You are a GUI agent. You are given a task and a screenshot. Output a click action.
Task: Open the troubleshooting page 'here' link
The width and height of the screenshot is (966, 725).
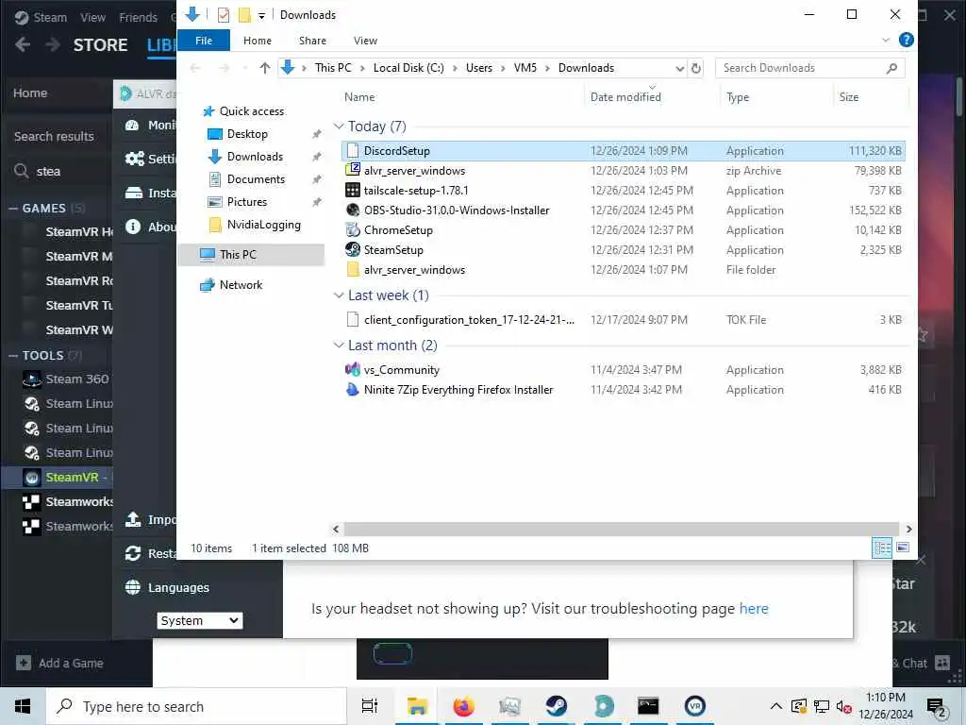754,609
